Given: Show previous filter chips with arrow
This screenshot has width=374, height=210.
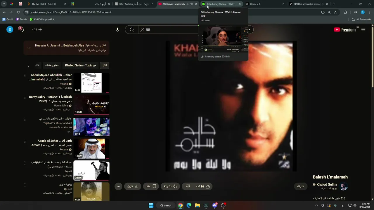Looking at the screenshot, I should 28,66.
